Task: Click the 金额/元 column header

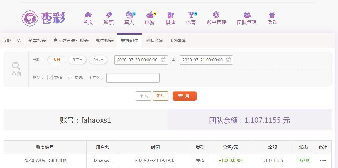Action: (x=230, y=147)
